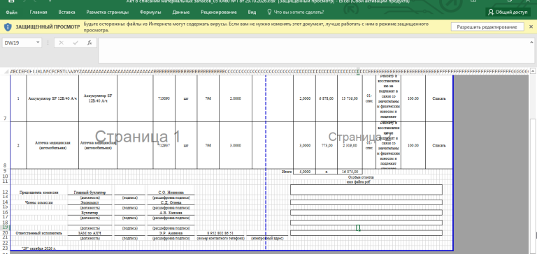Open the Вид tab
Screen dimensions: 537x254
click(x=252, y=13)
